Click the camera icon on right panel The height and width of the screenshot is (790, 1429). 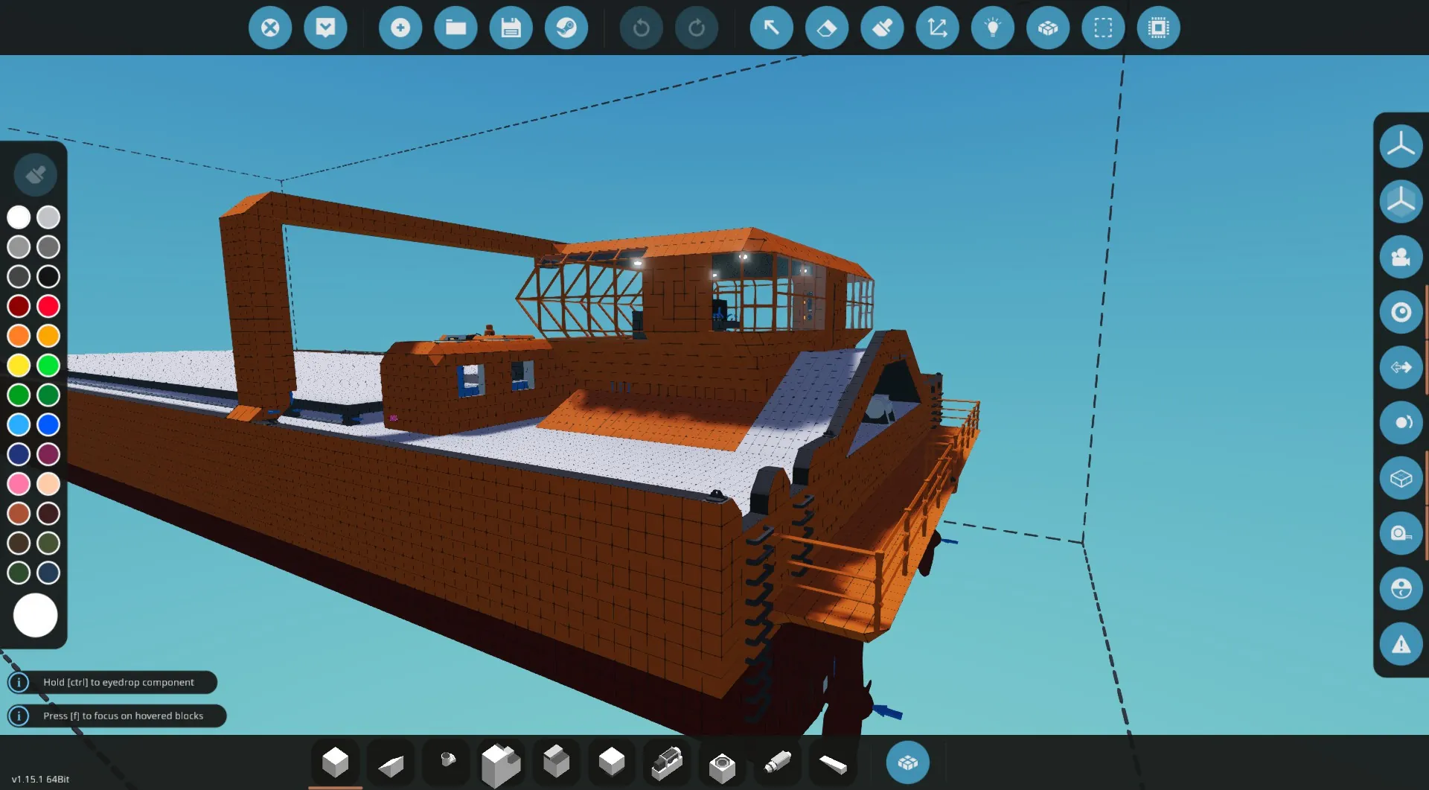[1401, 257]
